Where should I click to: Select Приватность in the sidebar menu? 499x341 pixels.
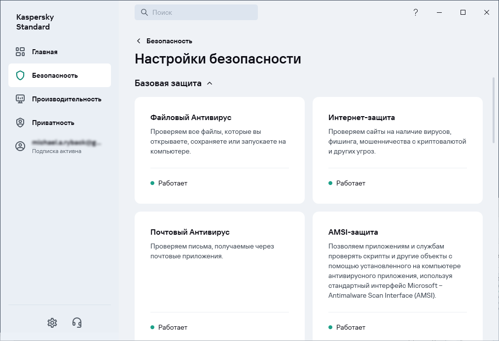click(53, 123)
